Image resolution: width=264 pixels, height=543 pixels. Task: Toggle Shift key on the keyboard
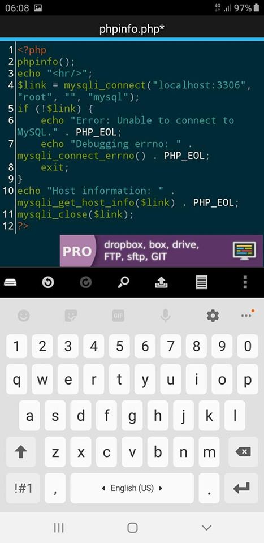20,452
